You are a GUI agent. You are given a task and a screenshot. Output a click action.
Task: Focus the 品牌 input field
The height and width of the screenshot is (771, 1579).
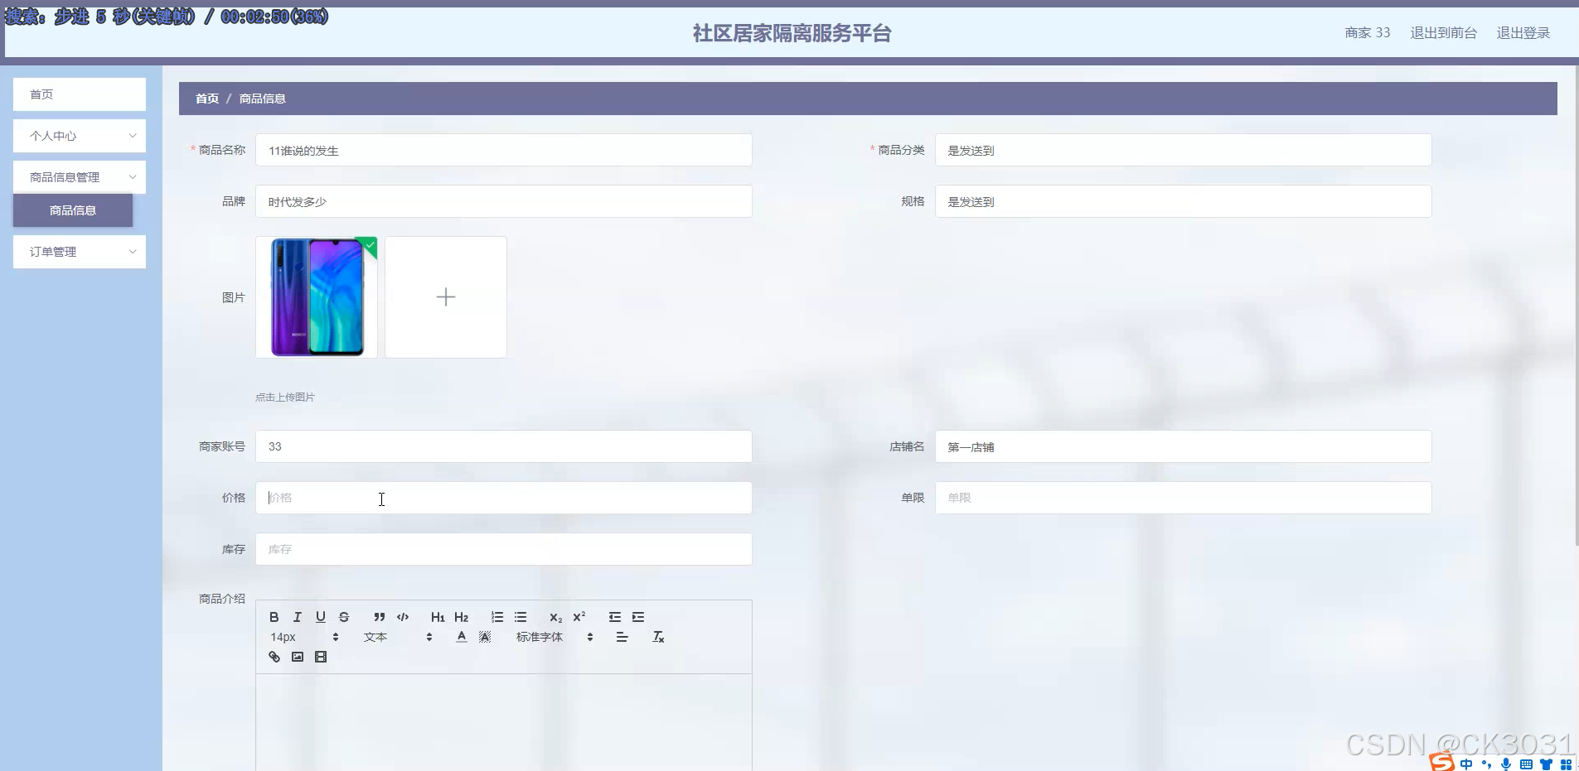pyautogui.click(x=504, y=201)
